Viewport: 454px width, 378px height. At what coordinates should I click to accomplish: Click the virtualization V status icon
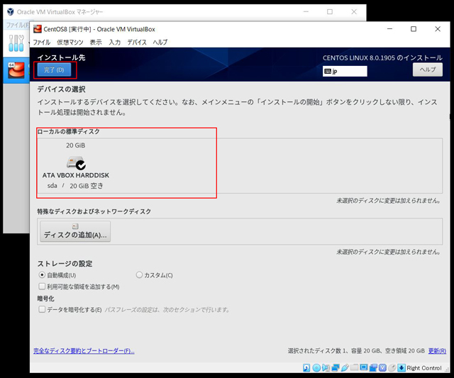coord(382,368)
